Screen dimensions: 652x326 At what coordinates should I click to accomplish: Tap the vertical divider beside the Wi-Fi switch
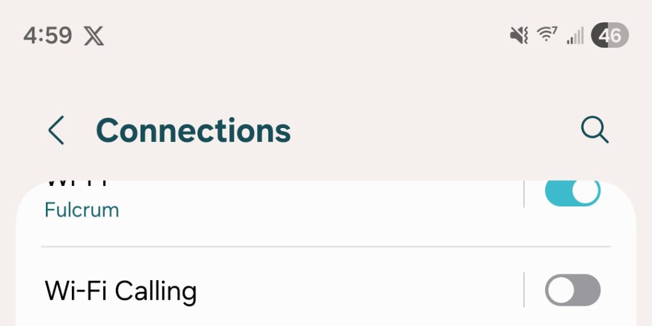pyautogui.click(x=524, y=193)
